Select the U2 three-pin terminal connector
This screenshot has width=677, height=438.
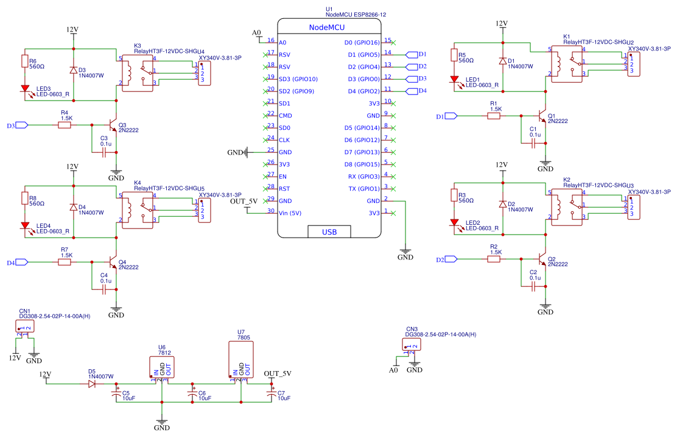pos(633,65)
